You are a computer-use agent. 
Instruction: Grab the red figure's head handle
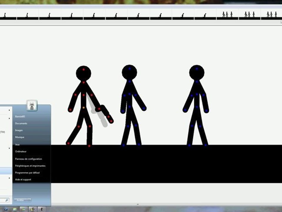coord(84,69)
